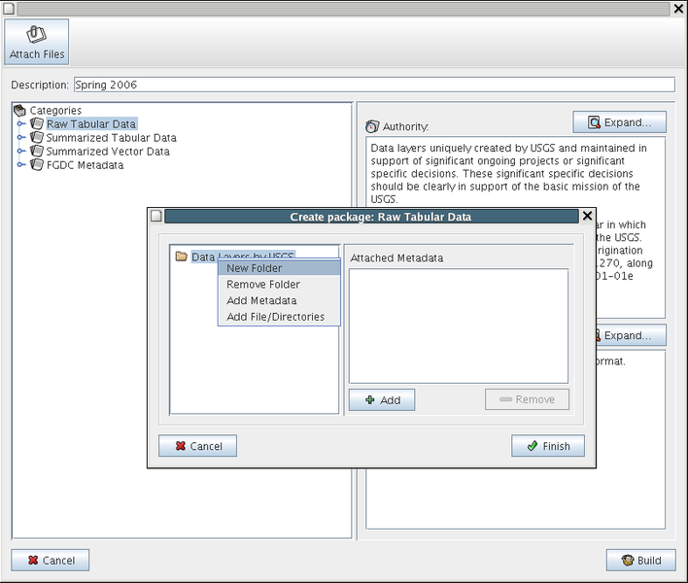This screenshot has height=583, width=688.
Task: Expand the Raw Tabular Data tree node
Action: [x=21, y=124]
